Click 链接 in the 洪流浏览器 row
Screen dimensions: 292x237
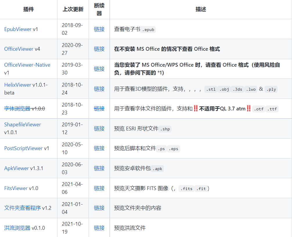pyautogui.click(x=99, y=228)
